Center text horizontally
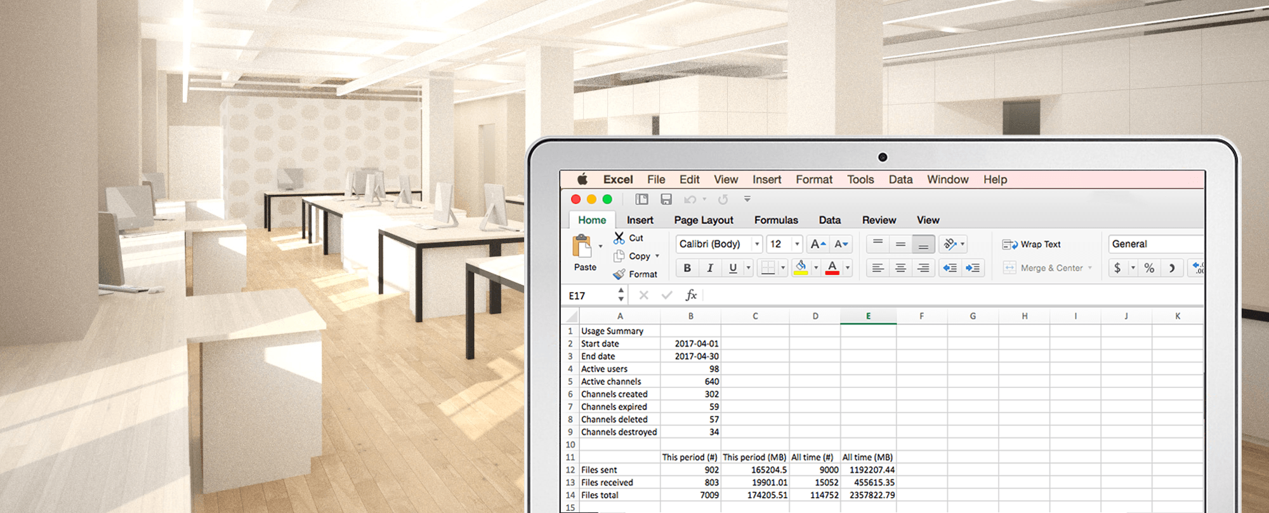This screenshot has height=513, width=1269. 900,268
